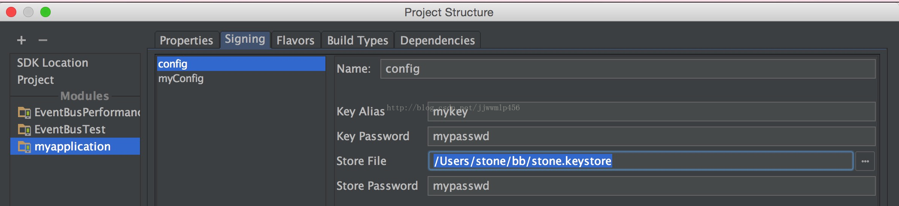Click the green zoom window button
Viewport: 899px width, 206px height.
click(46, 12)
